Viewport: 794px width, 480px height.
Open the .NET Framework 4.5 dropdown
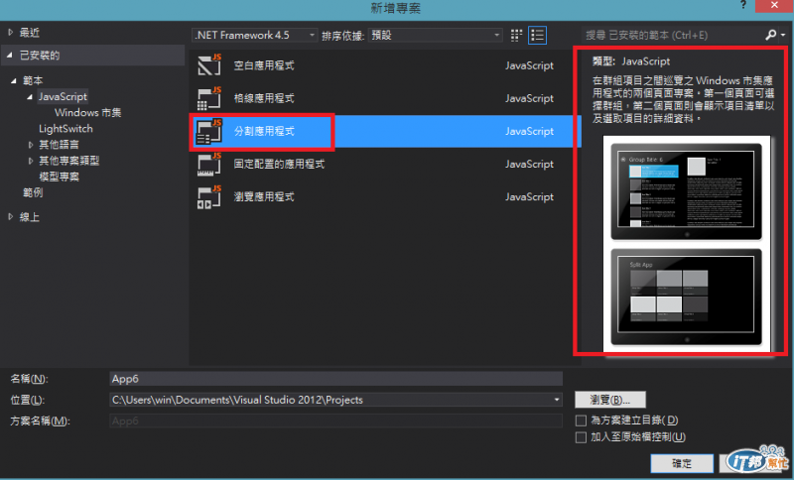click(255, 35)
